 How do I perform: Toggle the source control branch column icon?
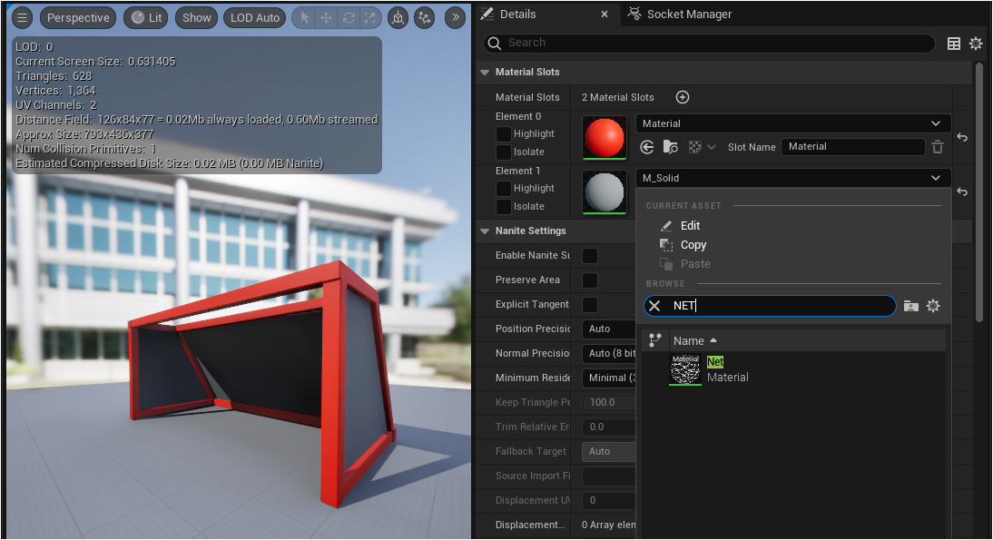click(x=655, y=340)
